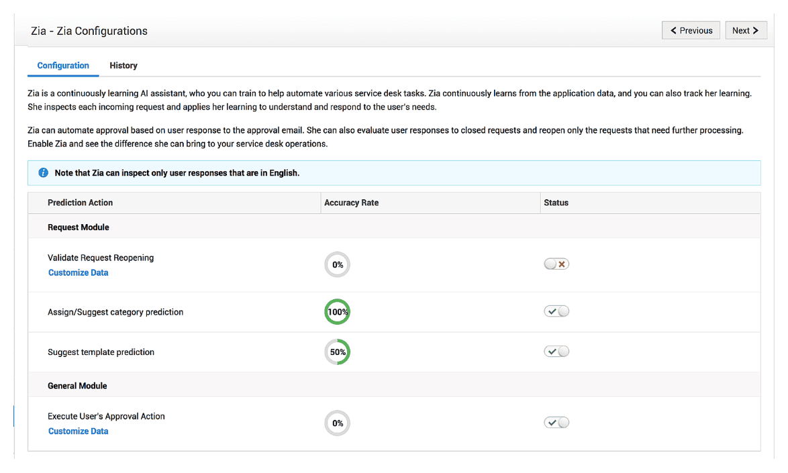Click the 100% accuracy progress circle
This screenshot has height=473, width=788.
pyautogui.click(x=337, y=311)
